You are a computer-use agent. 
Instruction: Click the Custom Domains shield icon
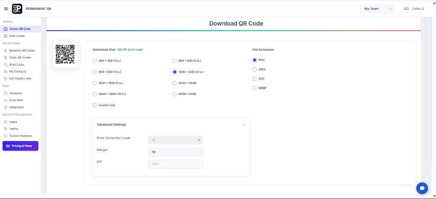(6, 136)
